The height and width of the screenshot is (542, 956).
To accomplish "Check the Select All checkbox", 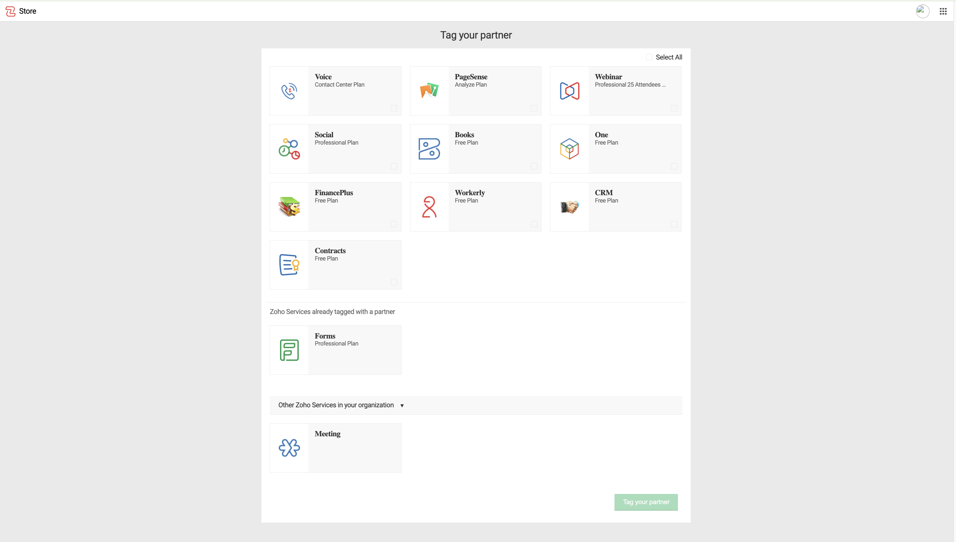I will pos(649,57).
